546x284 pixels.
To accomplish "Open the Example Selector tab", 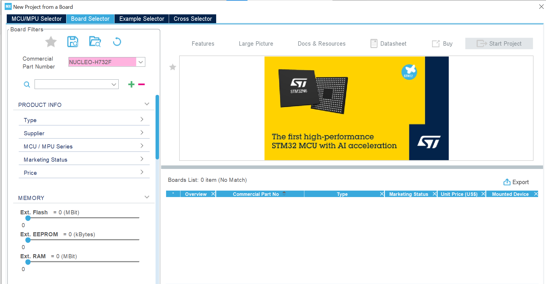I will coord(141,18).
